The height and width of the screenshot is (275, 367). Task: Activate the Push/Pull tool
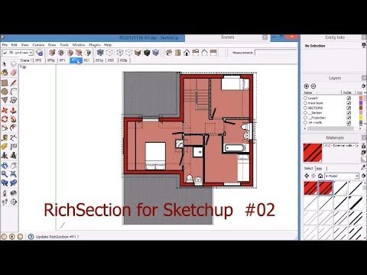pos(14,111)
